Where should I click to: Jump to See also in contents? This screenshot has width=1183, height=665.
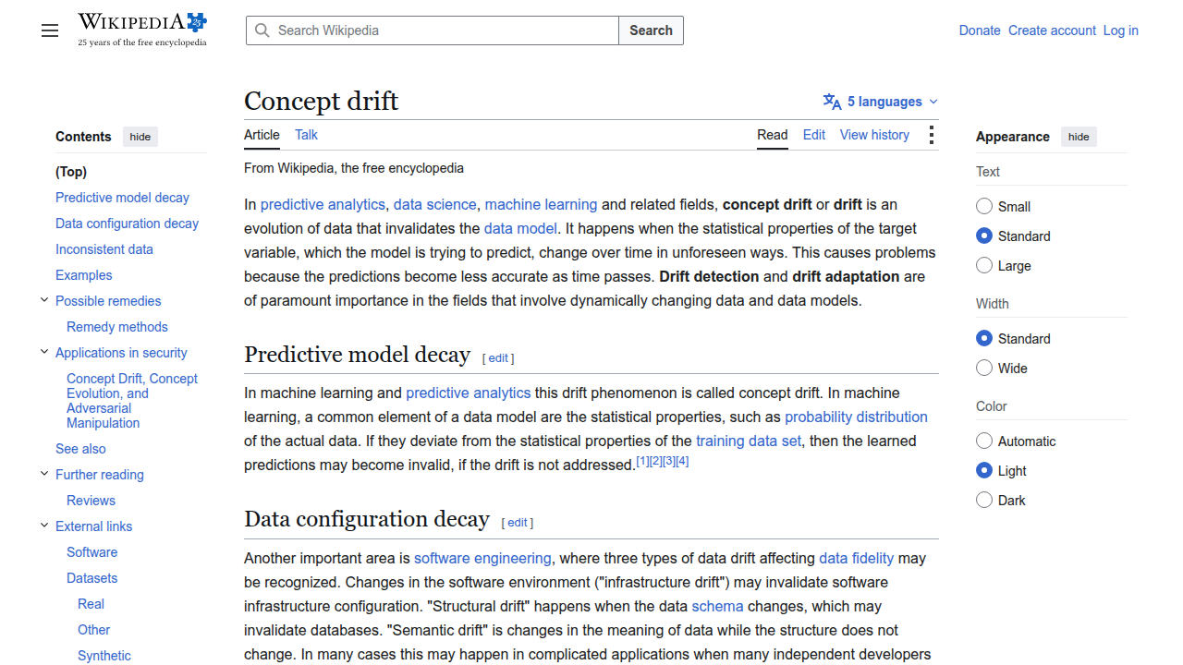80,449
